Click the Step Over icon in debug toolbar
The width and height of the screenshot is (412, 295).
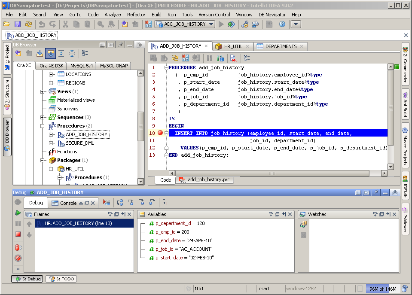(x=120, y=203)
